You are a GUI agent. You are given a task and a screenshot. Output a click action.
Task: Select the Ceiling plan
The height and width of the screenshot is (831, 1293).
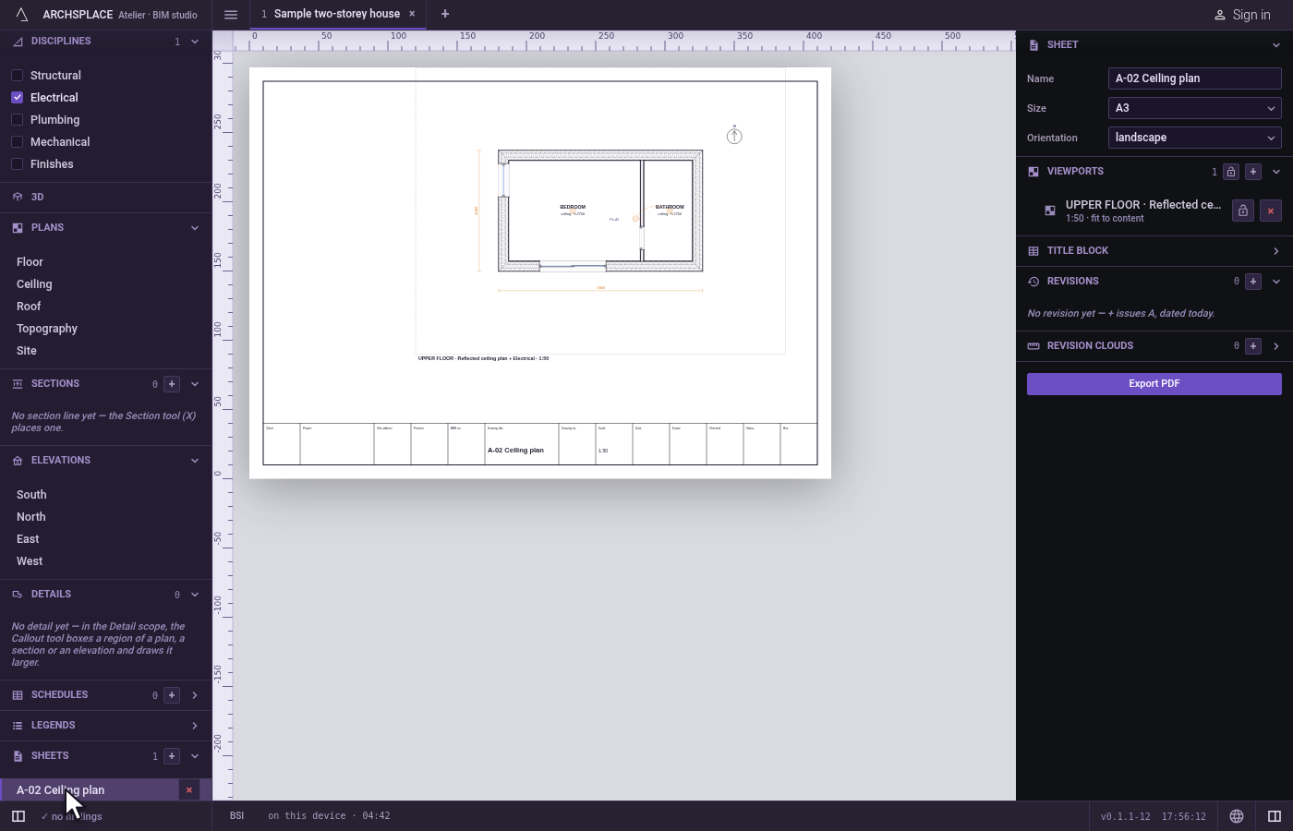(x=34, y=284)
